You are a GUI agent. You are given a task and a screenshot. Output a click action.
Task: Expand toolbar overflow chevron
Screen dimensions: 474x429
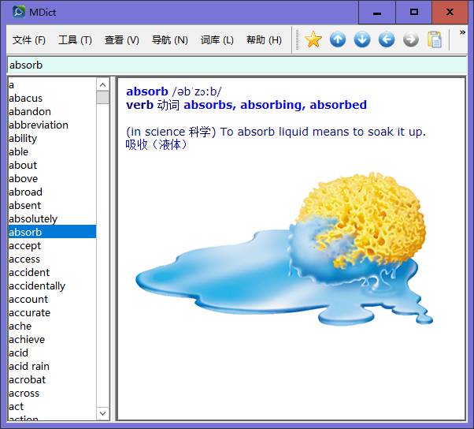coord(463,33)
